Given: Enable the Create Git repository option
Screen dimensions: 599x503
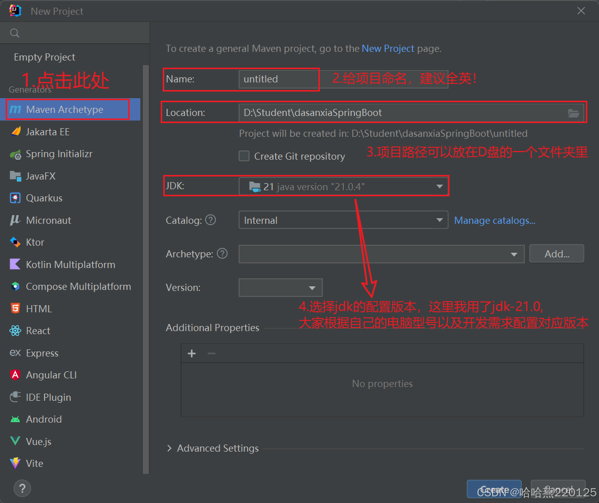Looking at the screenshot, I should (x=244, y=156).
